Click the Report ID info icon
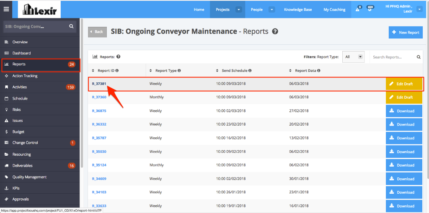The image size is (429, 213). (x=117, y=71)
